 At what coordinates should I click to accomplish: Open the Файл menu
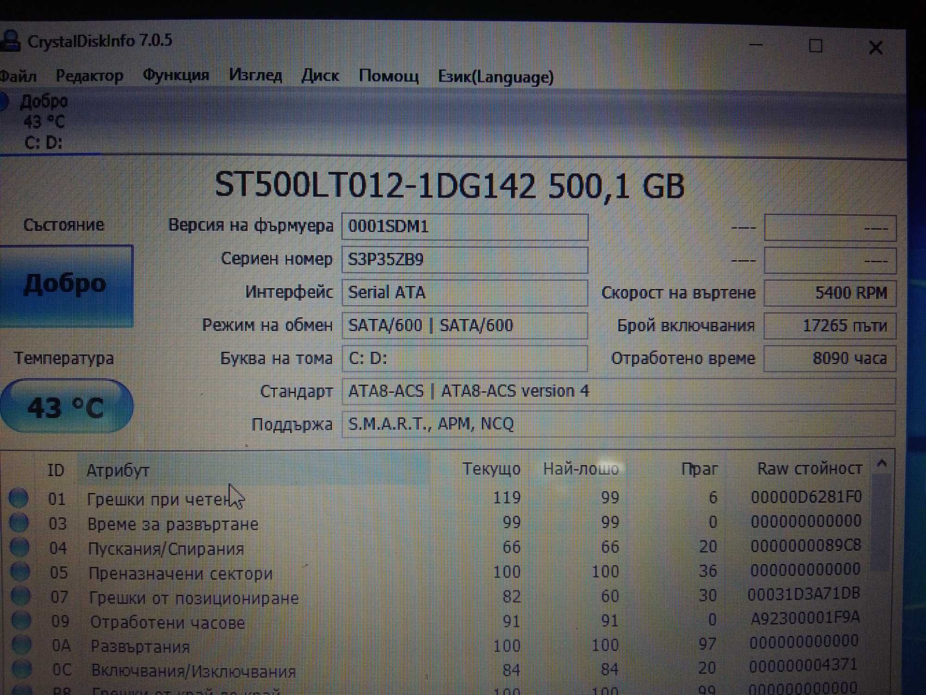(x=18, y=76)
